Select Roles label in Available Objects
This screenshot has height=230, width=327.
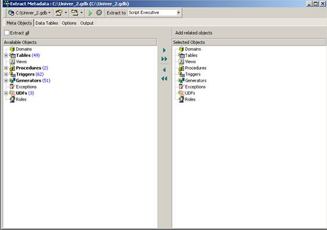pyautogui.click(x=21, y=99)
